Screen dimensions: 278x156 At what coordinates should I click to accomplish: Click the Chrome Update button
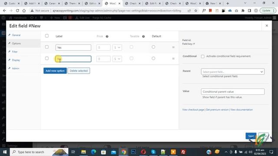[268, 10]
